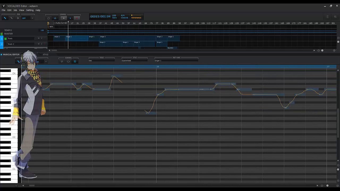This screenshot has height=191, width=340.
Task: Select first Singer 1 part on Track 1
Action: pyautogui.click(x=59, y=38)
